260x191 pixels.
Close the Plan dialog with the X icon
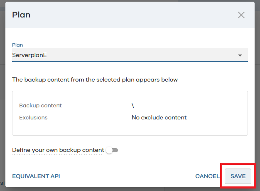pos(241,15)
